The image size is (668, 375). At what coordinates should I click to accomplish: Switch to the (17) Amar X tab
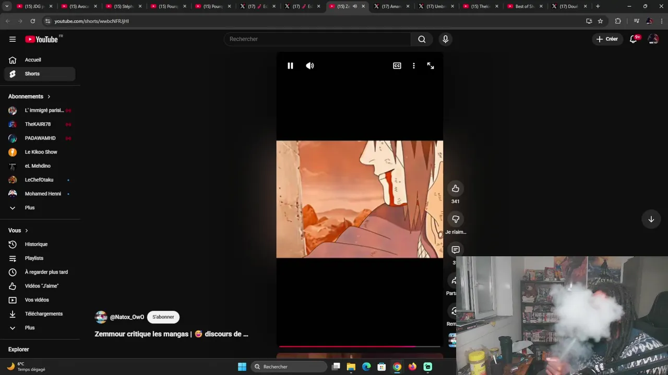coord(392,6)
